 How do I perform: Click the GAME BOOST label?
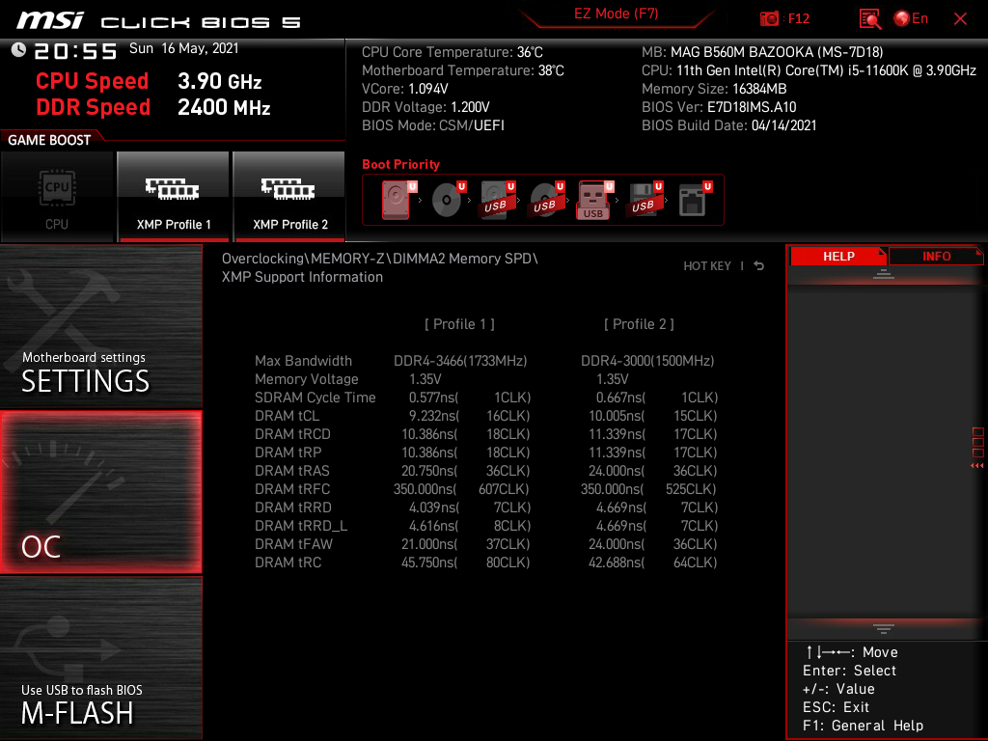click(49, 140)
